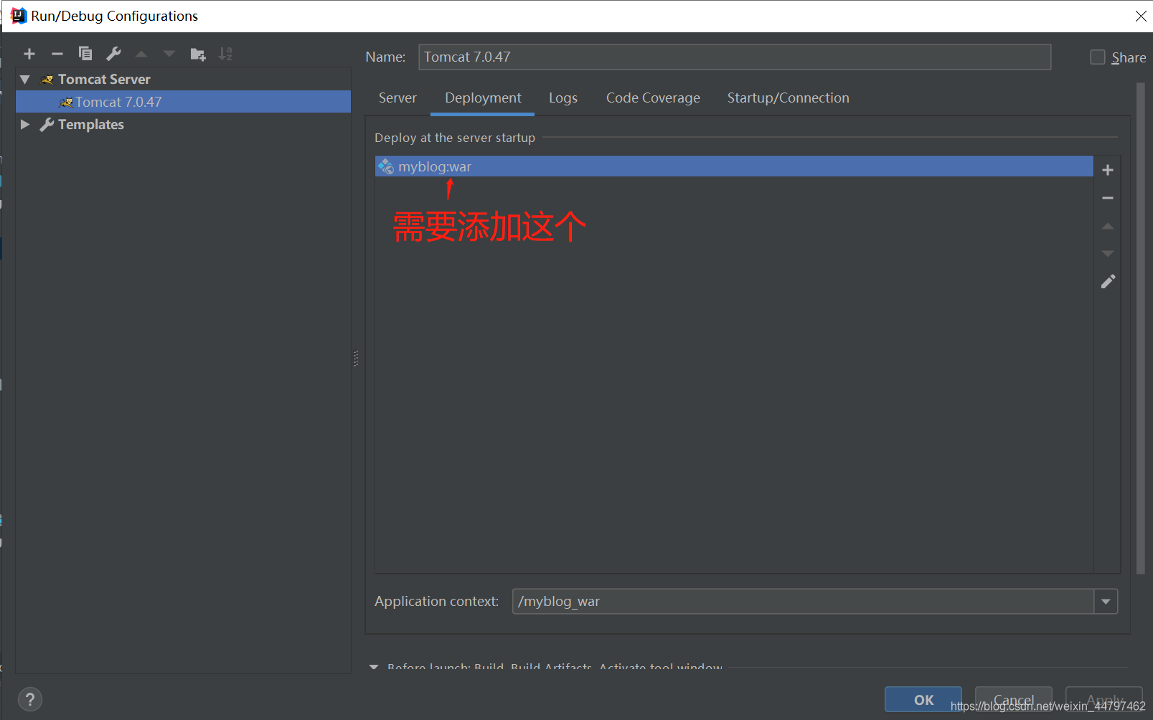This screenshot has height=720, width=1153.
Task: Click the IntelliJ icon in the title bar
Action: tap(19, 16)
